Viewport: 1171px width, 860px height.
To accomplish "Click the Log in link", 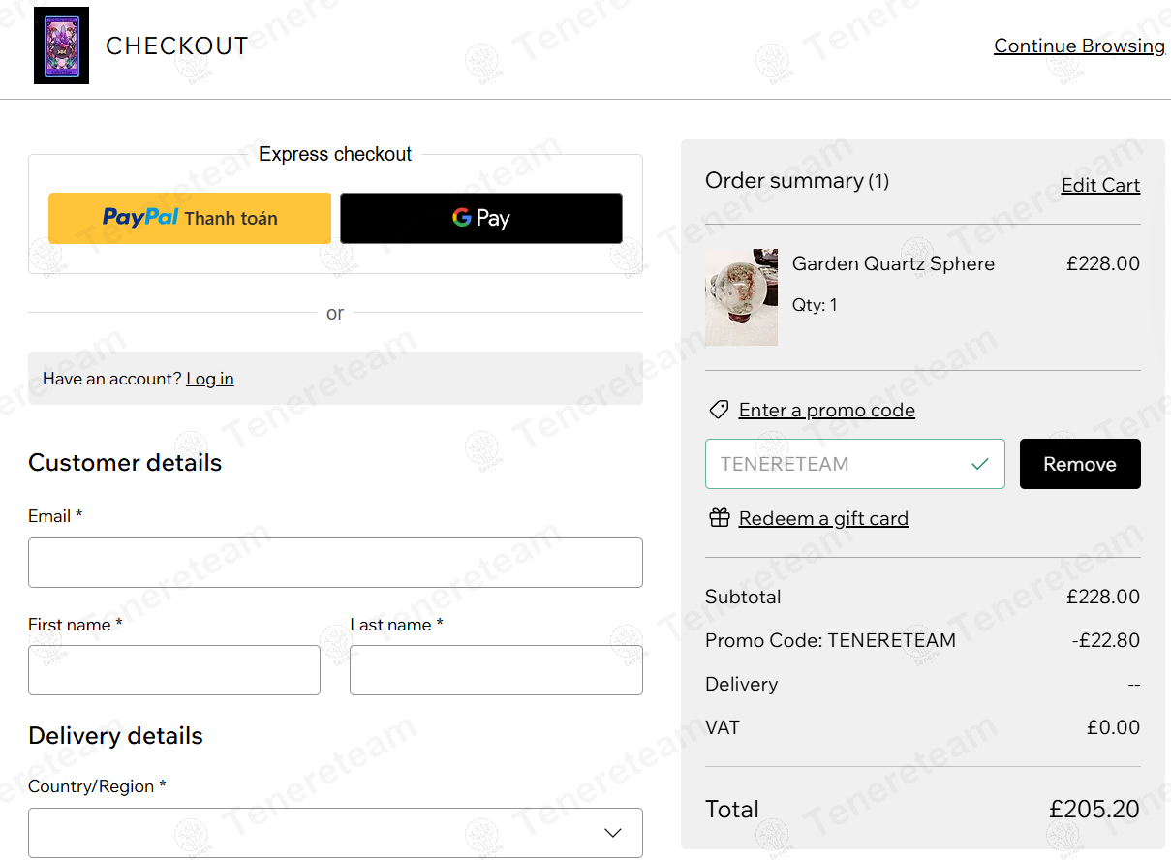I will coord(210,379).
